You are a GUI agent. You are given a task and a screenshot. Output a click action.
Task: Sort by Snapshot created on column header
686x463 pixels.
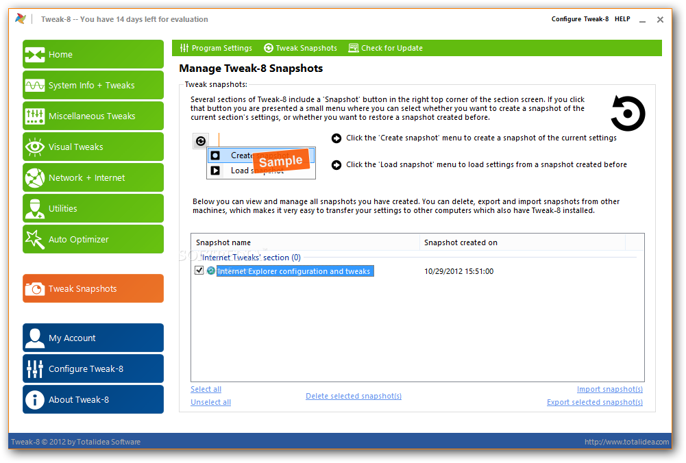tap(522, 242)
